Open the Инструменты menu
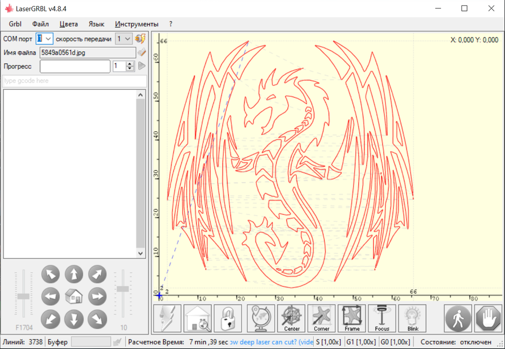This screenshot has width=505, height=349. pos(136,24)
